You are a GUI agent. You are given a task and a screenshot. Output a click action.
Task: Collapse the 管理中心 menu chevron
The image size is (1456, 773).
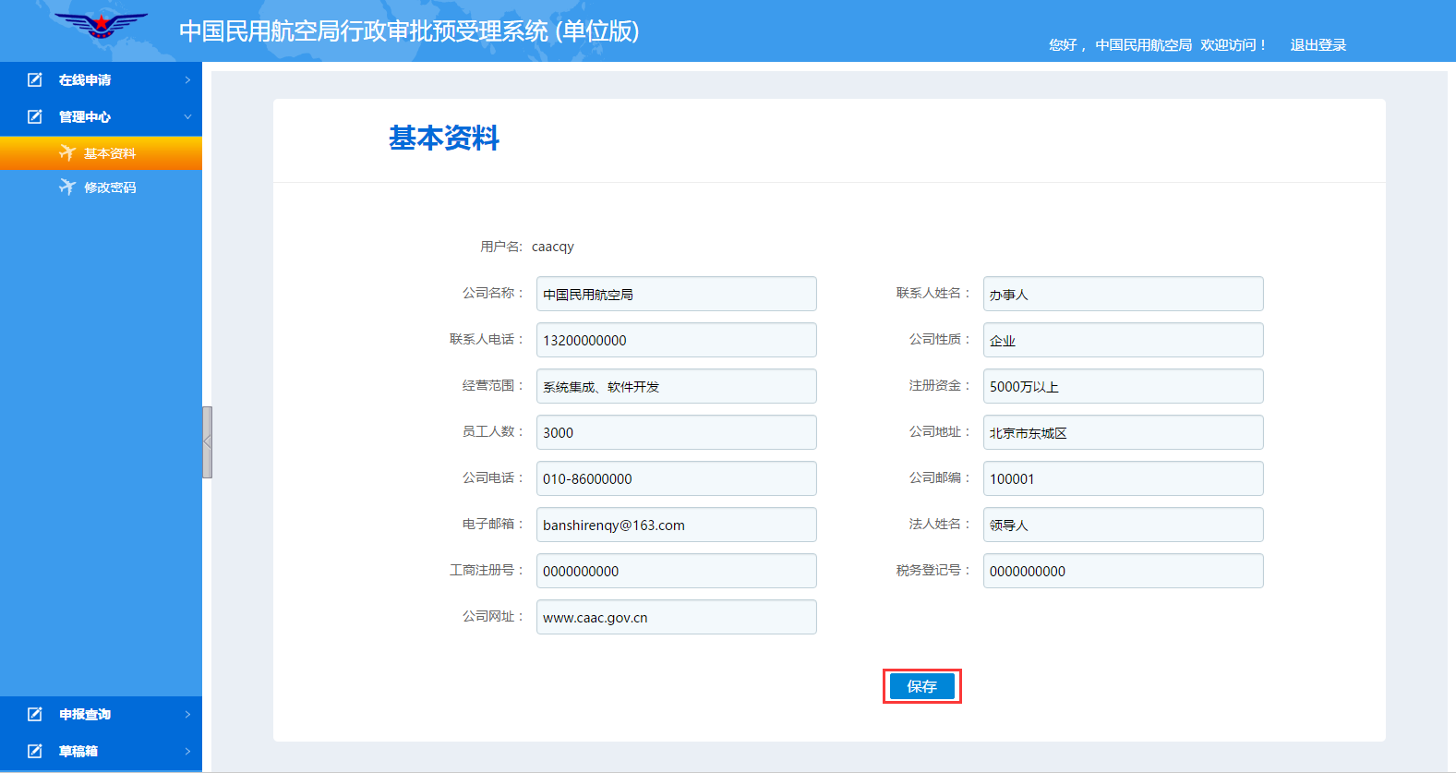(x=187, y=117)
